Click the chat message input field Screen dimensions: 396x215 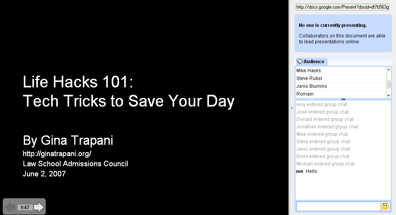(x=339, y=206)
